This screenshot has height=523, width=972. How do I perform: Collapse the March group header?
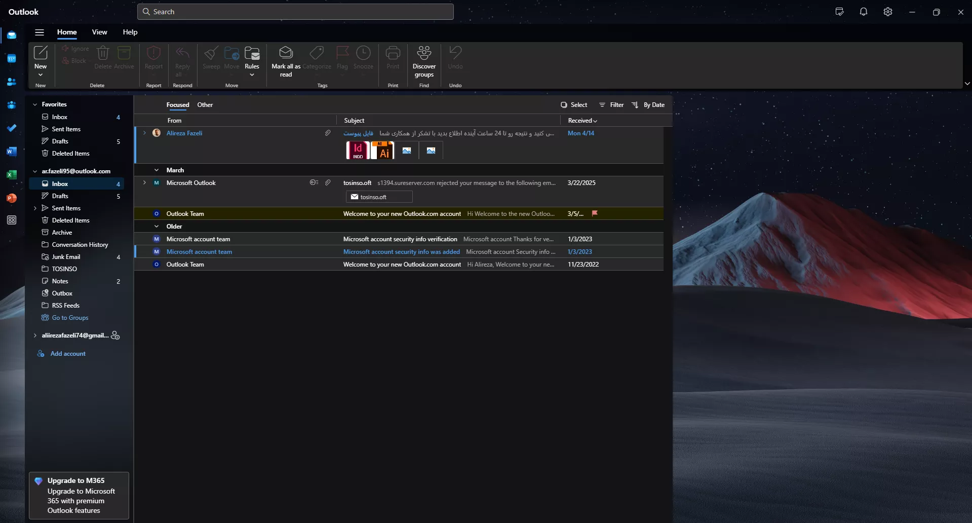tap(157, 170)
